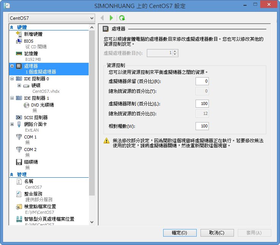Image resolution: width=280 pixels, height=245 pixels.
Task: Click the SCSI 控制器 icon
Action: pos(19,117)
